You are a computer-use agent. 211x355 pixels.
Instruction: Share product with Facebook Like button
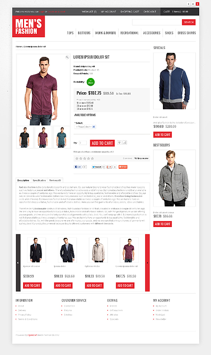[78, 167]
